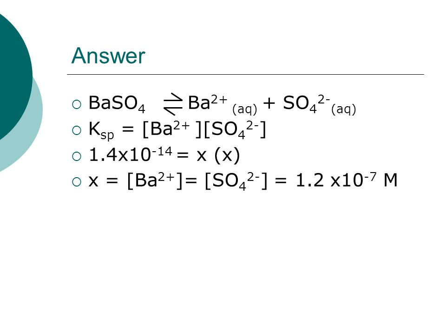
Task: Select the last bullet circle beside x =
Action: click(77, 182)
